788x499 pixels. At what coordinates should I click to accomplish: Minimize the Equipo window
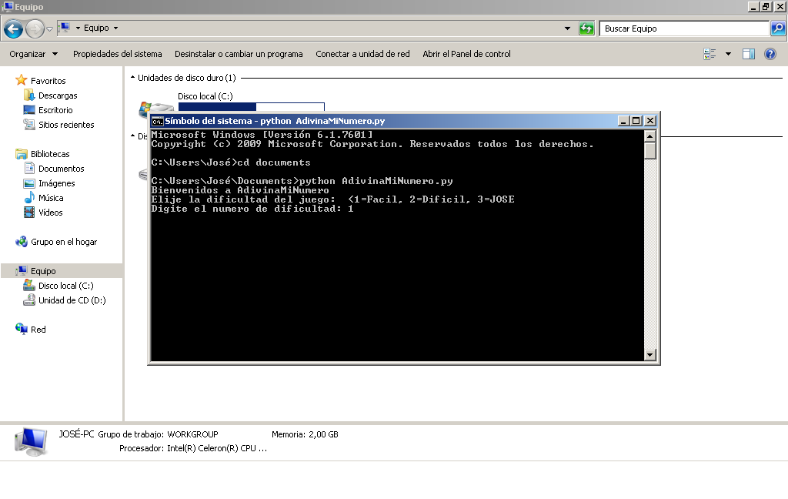click(753, 6)
